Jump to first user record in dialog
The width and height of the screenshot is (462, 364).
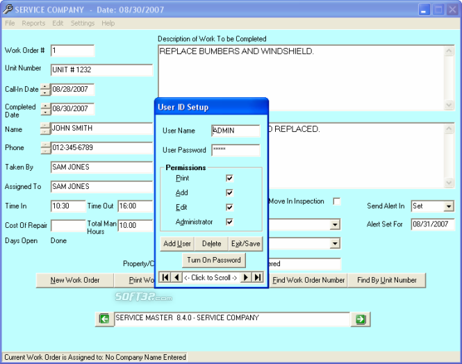click(165, 277)
